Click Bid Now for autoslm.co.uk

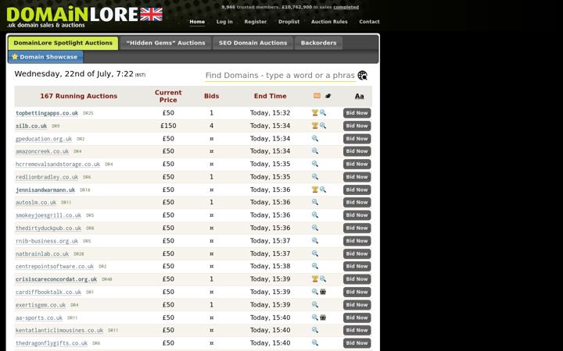click(357, 202)
